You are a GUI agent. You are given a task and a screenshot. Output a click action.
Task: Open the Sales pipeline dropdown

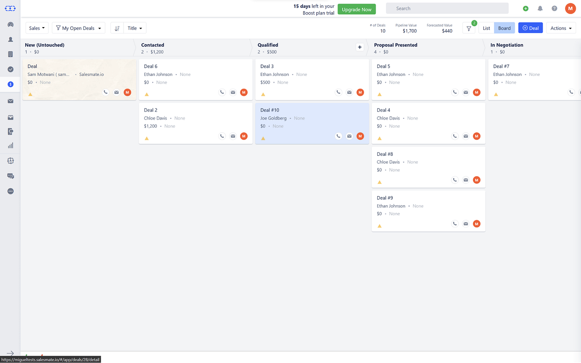coord(36,28)
